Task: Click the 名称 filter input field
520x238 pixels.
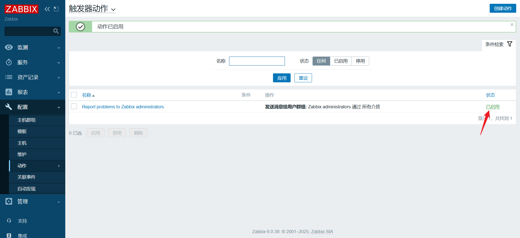Action: coord(257,61)
